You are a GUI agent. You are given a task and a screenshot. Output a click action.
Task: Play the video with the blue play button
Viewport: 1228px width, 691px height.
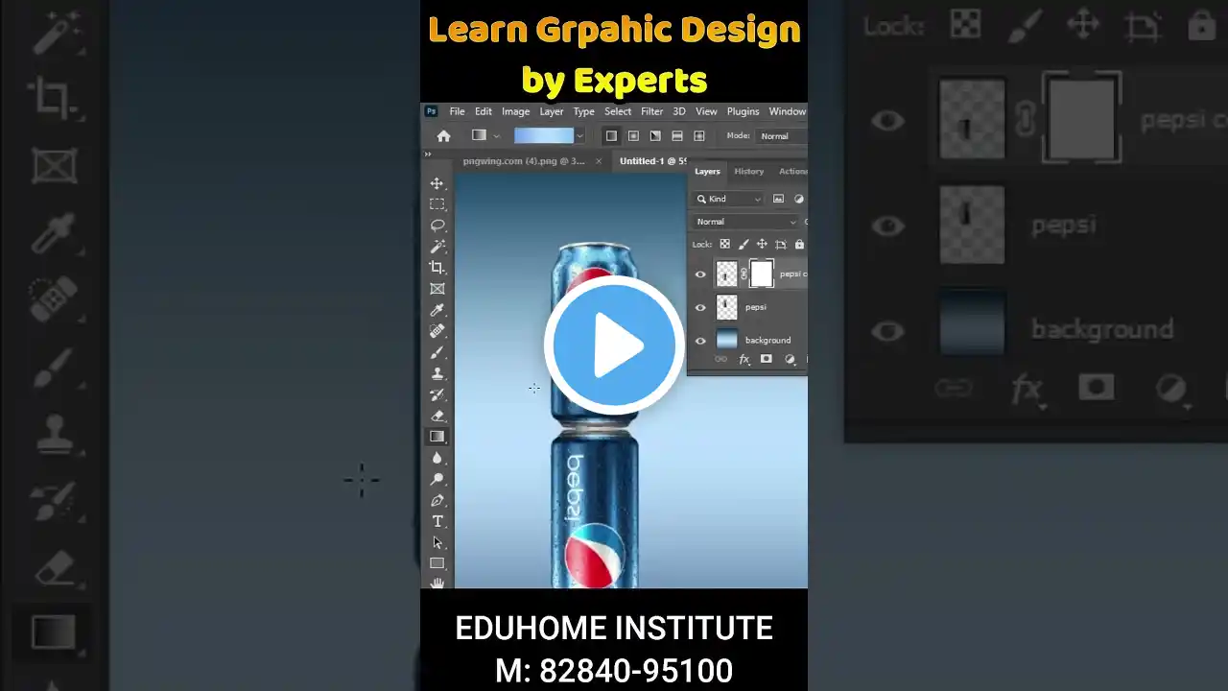click(x=614, y=345)
